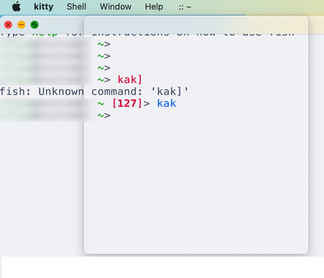Click the red '[127]' exit status indicator
The image size is (324, 278).
point(127,103)
